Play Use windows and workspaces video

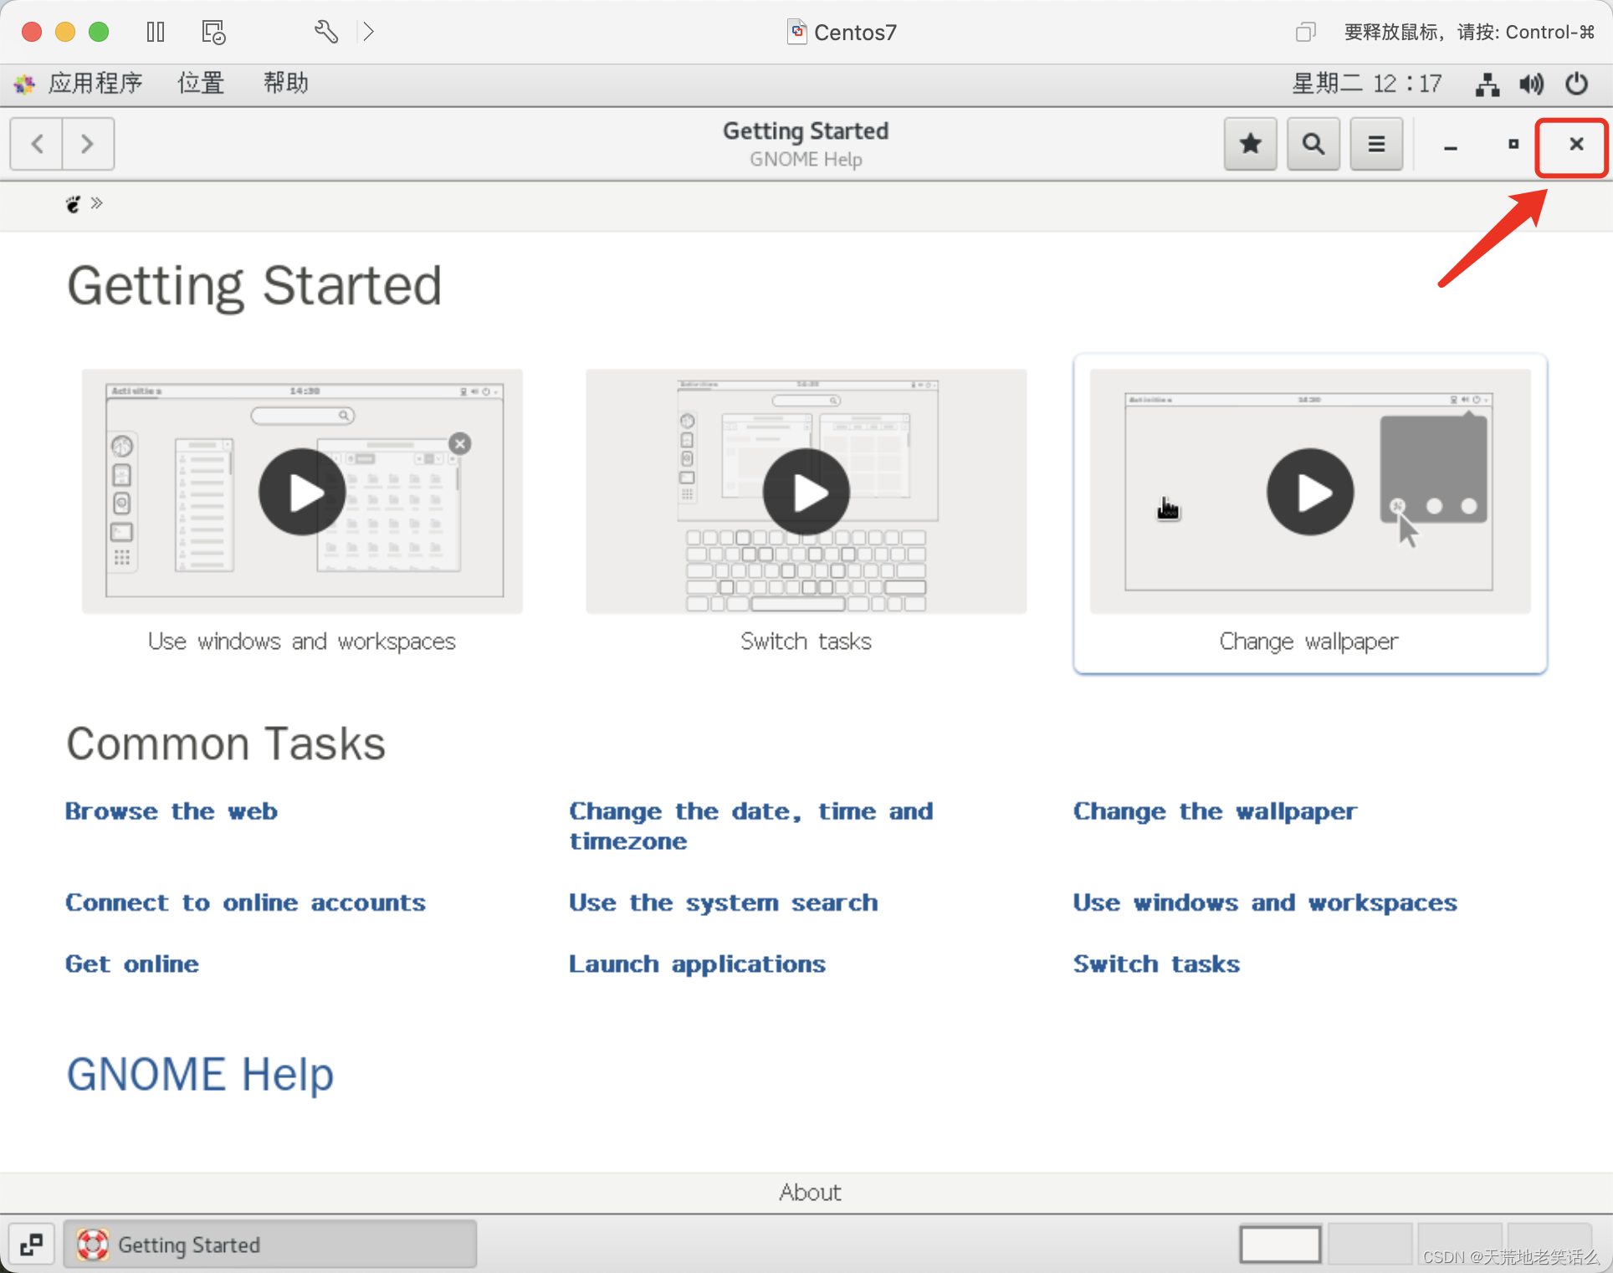[302, 492]
